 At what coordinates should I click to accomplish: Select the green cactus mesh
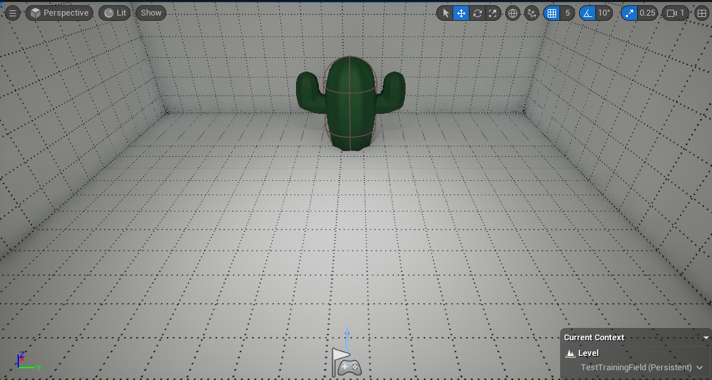(x=350, y=103)
